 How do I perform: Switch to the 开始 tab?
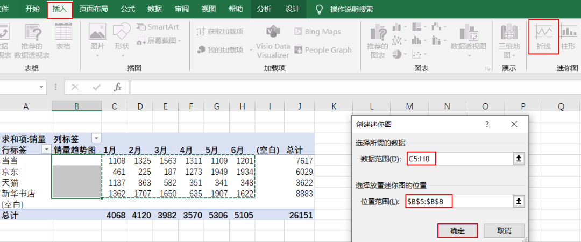(x=33, y=9)
